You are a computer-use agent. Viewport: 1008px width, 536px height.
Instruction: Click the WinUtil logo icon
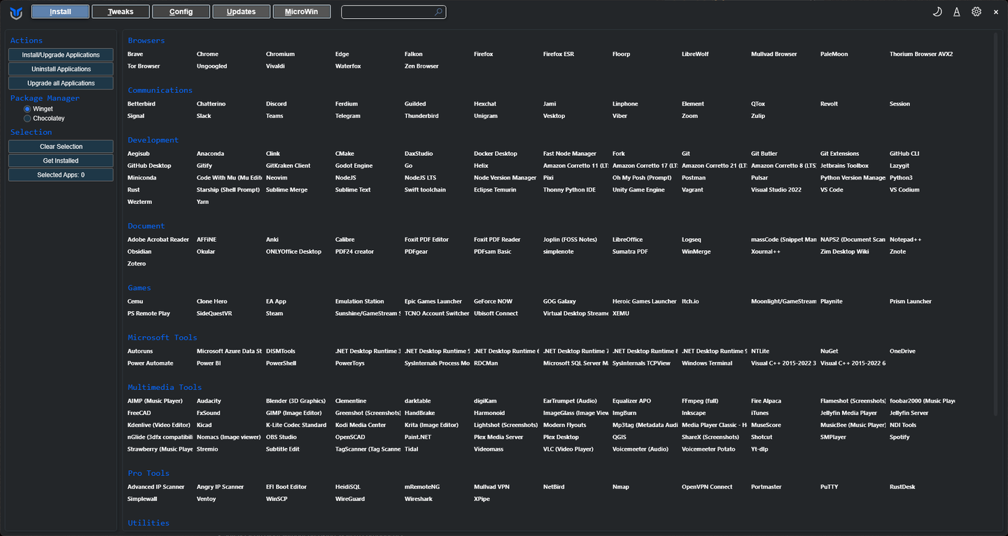point(16,12)
